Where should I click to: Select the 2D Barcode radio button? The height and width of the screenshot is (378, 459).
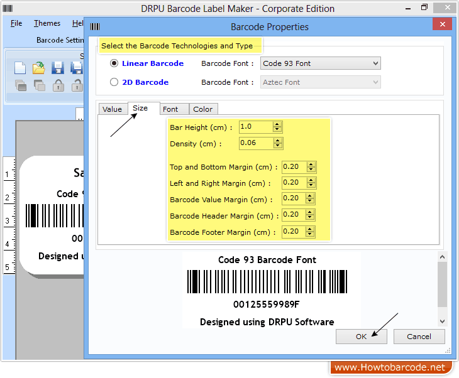tap(114, 82)
